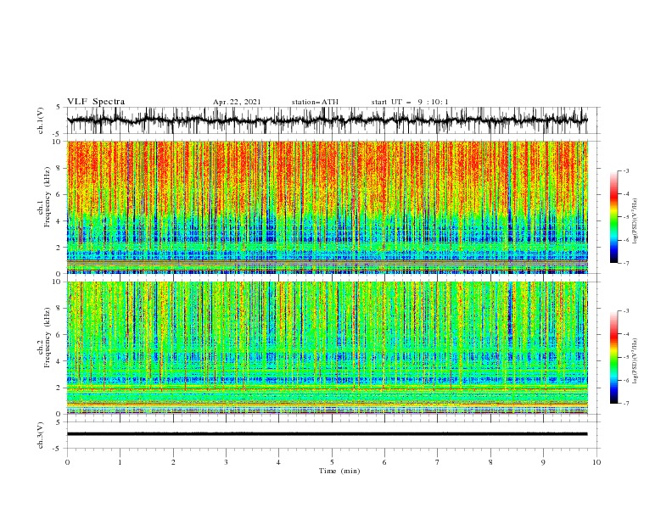The width and height of the screenshot is (672, 519).
Task: Click the "-3" tick on ch.2 color bar
Action: (x=625, y=311)
